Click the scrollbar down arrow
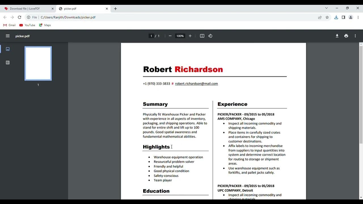363x204 pixels. (x=361, y=197)
